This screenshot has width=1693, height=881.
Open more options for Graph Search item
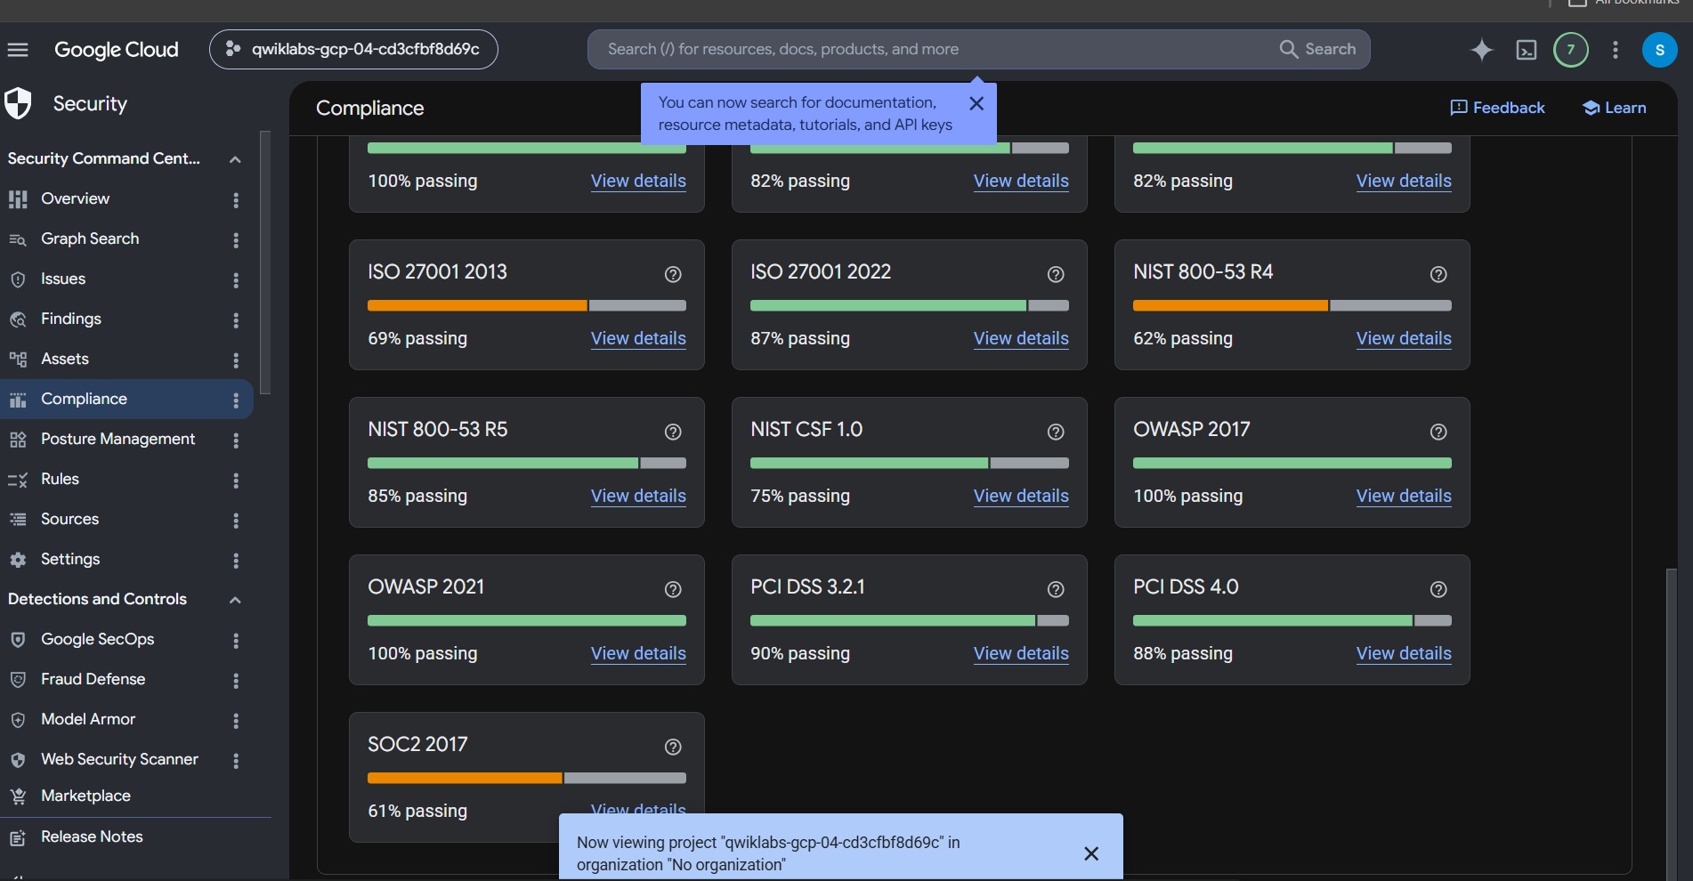point(236,239)
